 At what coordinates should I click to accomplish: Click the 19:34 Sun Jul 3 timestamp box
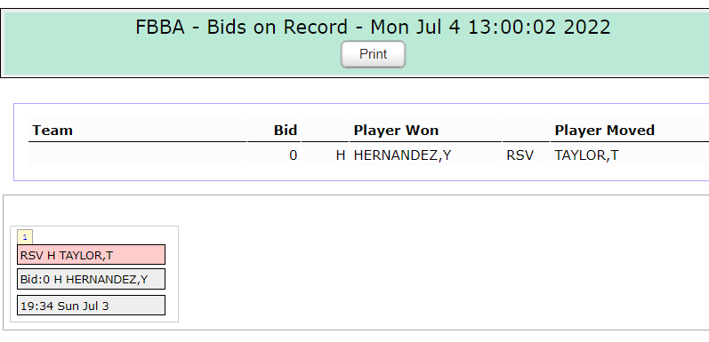(x=91, y=306)
